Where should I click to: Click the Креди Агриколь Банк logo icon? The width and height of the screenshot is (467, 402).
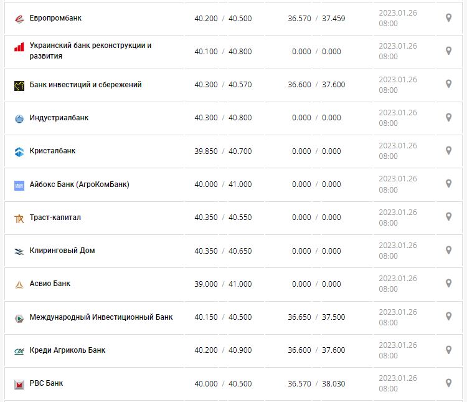(19, 352)
